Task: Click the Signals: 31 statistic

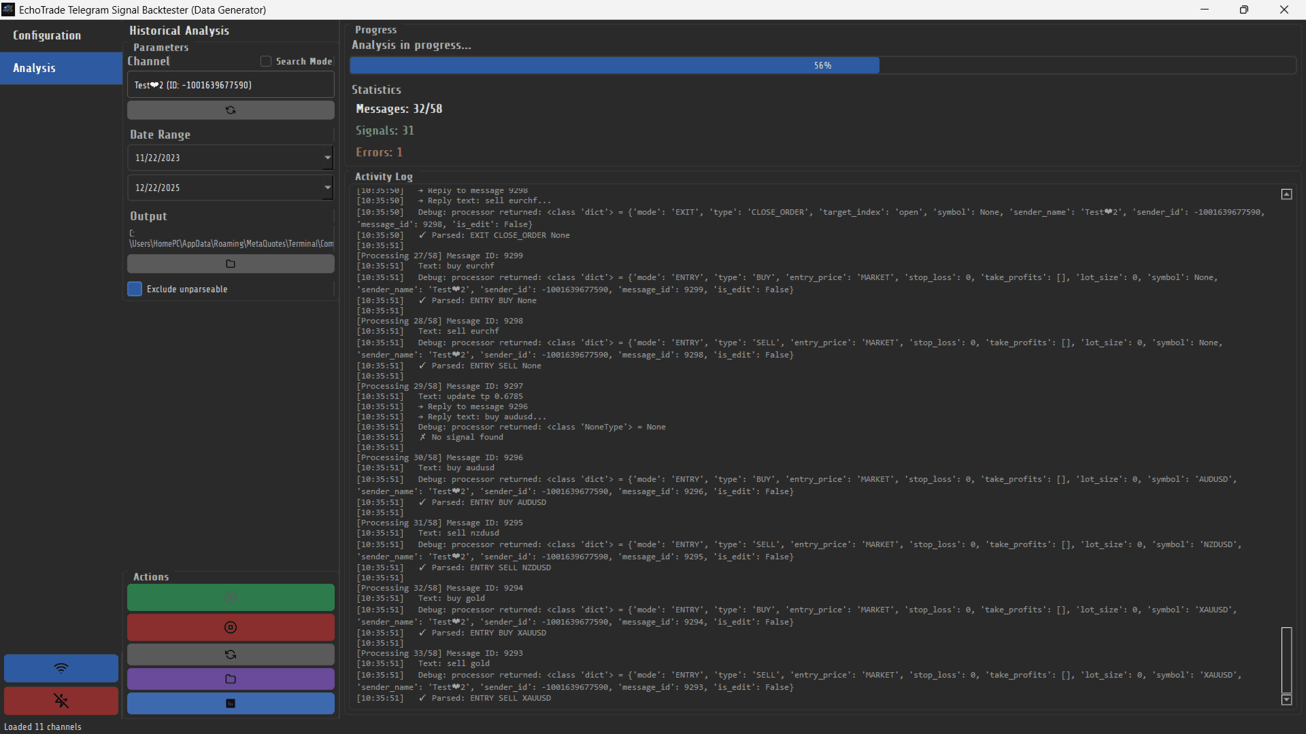Action: pos(384,130)
